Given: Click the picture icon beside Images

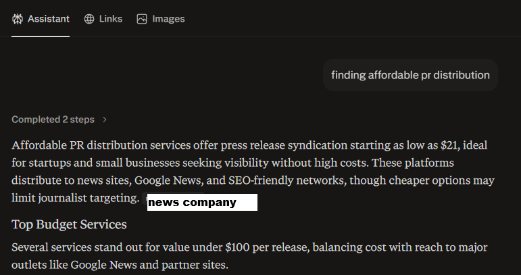Looking at the screenshot, I should tap(142, 19).
